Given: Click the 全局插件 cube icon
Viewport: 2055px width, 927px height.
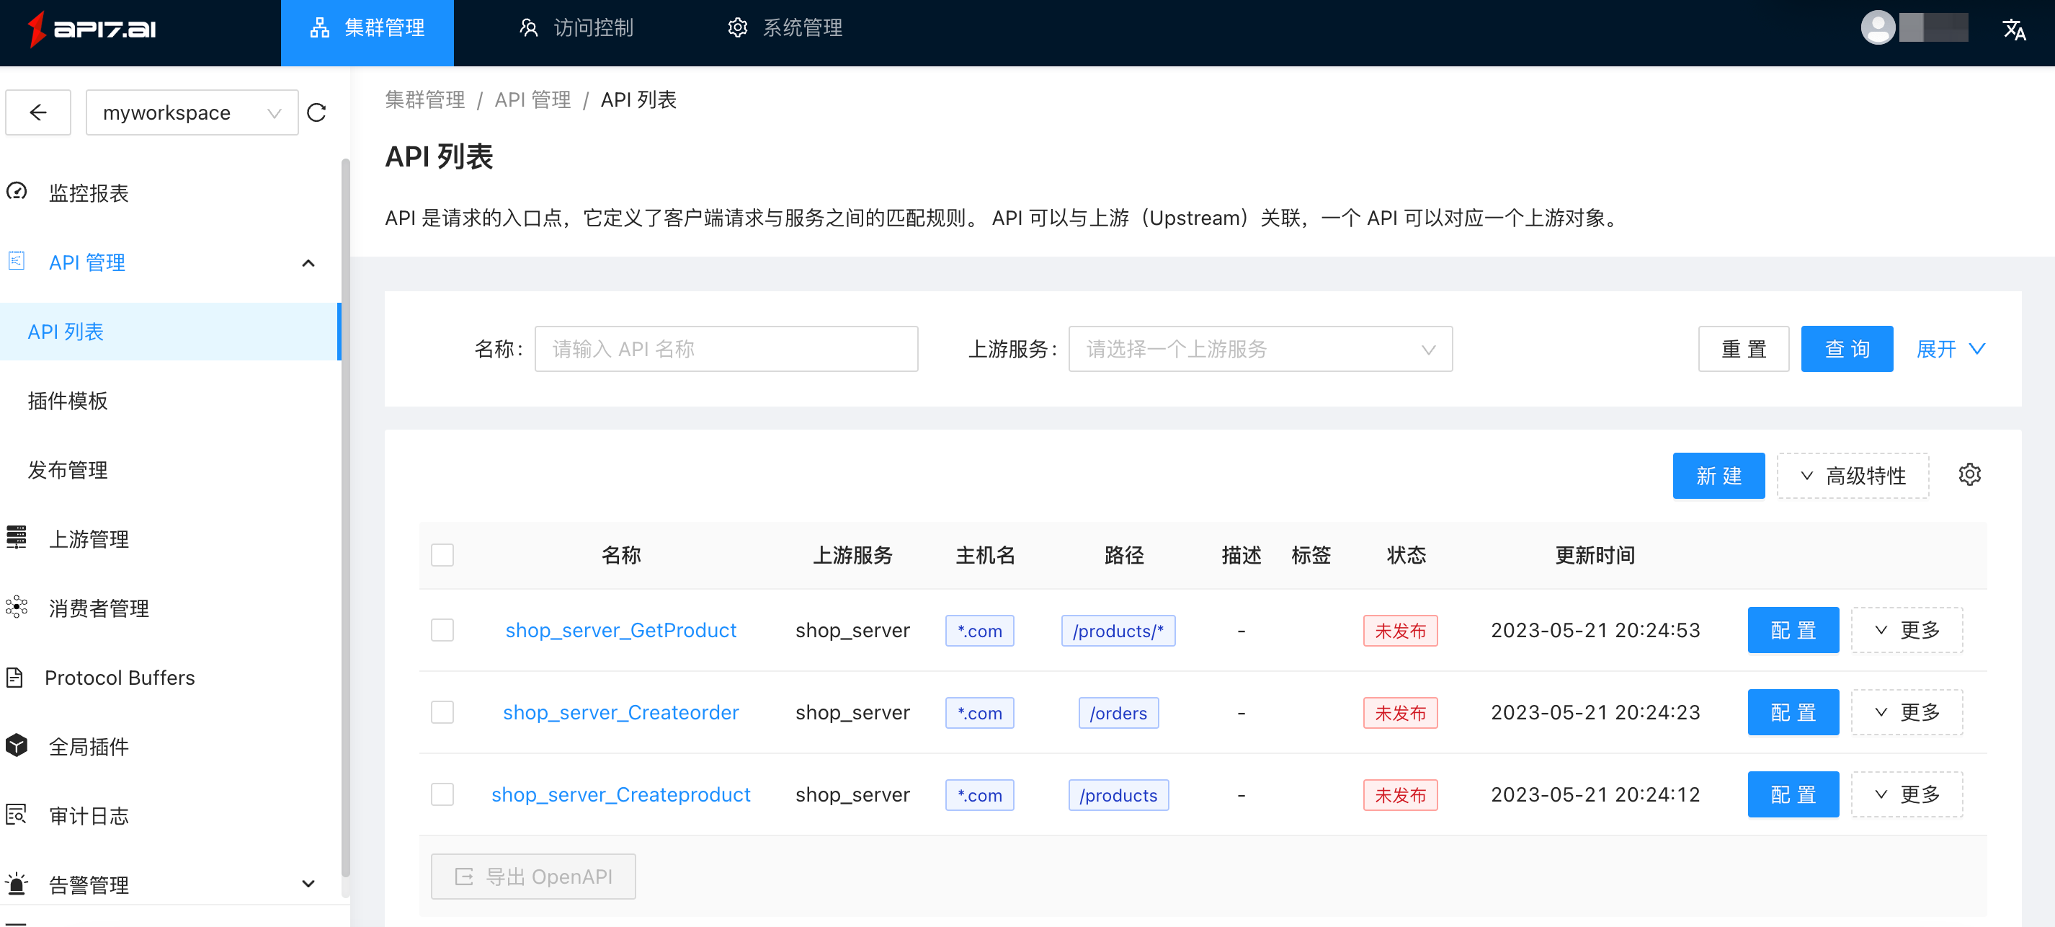Looking at the screenshot, I should pos(17,745).
